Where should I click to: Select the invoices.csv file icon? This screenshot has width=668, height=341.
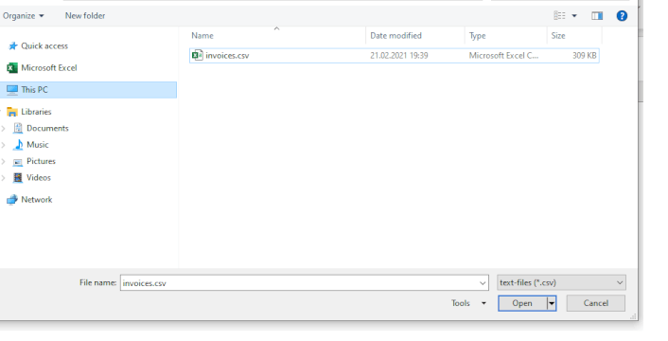[197, 55]
